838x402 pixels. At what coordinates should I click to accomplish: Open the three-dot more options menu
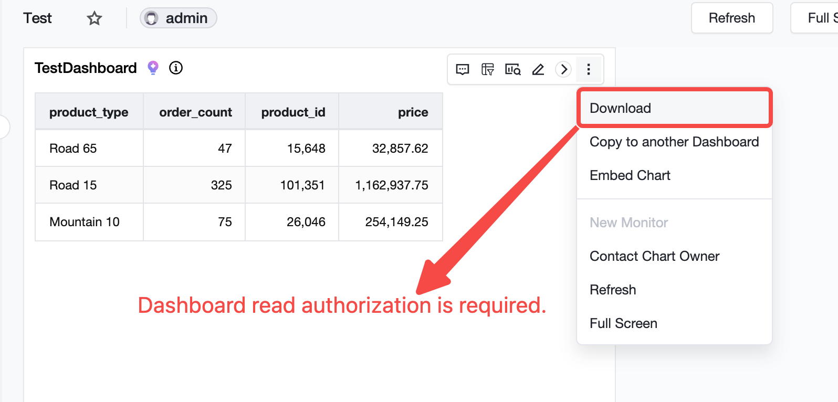(x=589, y=69)
